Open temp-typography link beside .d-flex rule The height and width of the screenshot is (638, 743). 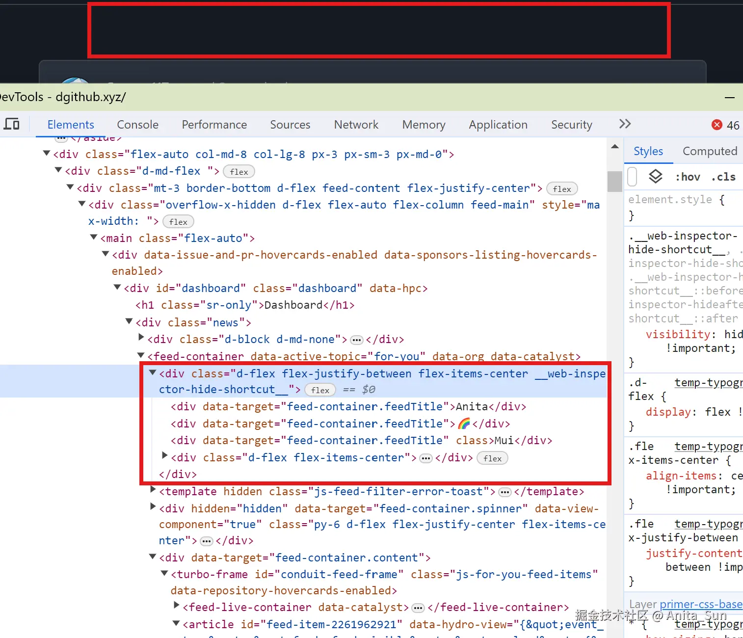point(709,382)
